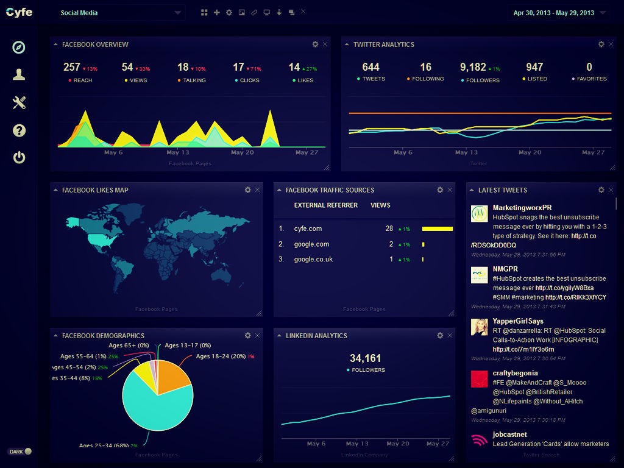Toggle the CLICKS series in Facebook Overview
Image resolution: width=624 pixels, height=468 pixels.
tap(247, 80)
